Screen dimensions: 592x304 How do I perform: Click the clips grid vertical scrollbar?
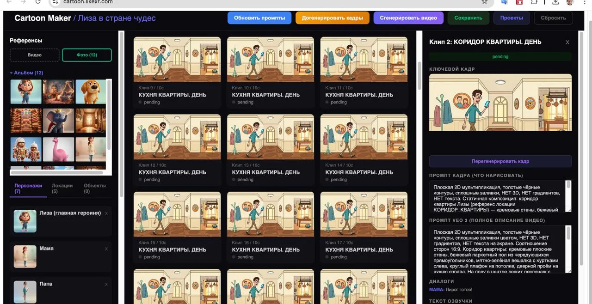(x=419, y=75)
